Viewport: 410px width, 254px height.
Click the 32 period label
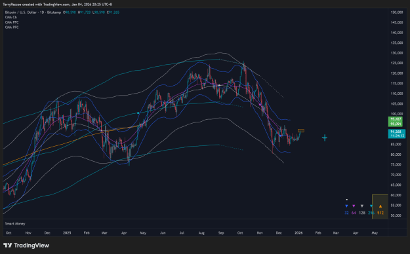pyautogui.click(x=346, y=213)
